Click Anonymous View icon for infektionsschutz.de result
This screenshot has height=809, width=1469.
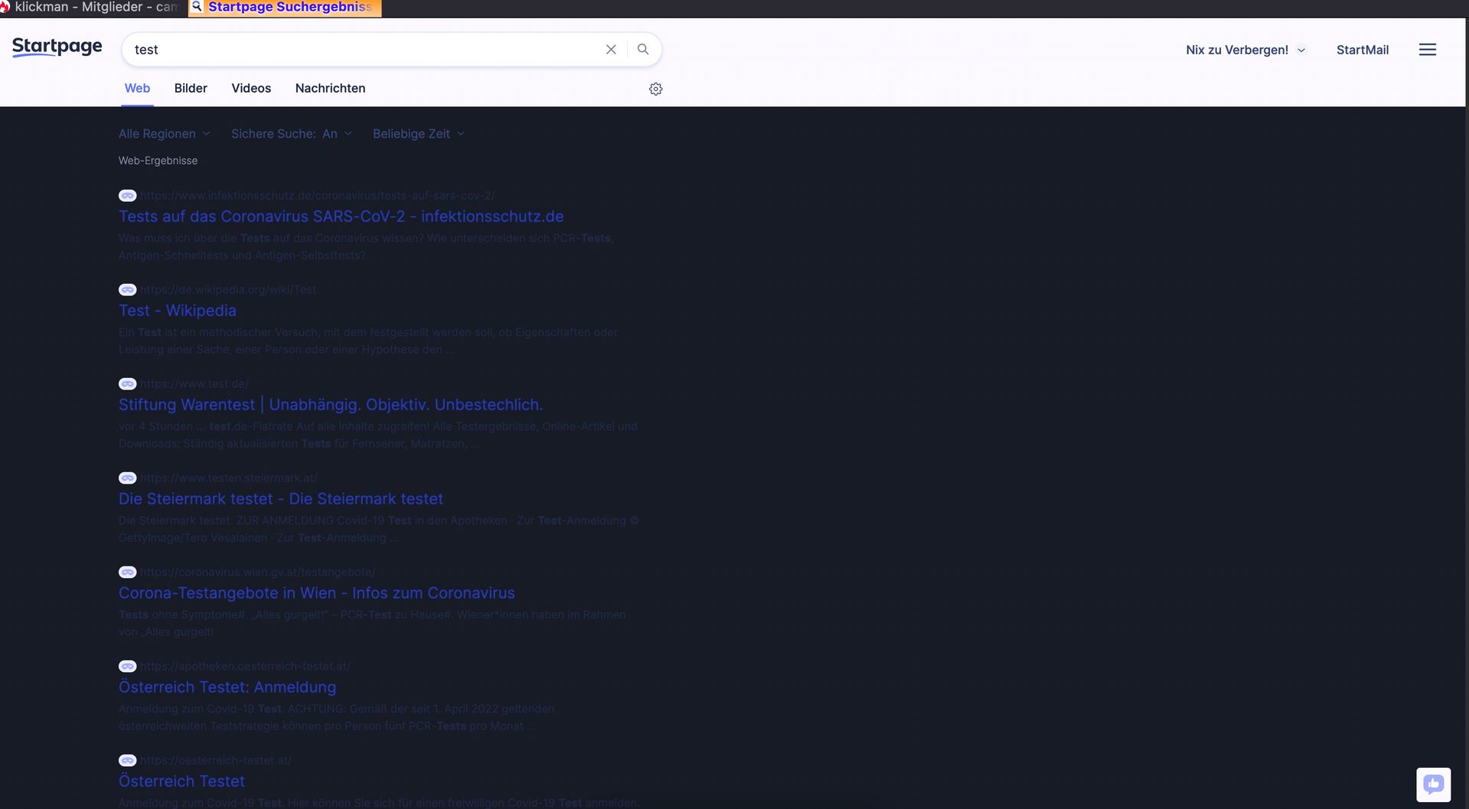[x=128, y=196]
